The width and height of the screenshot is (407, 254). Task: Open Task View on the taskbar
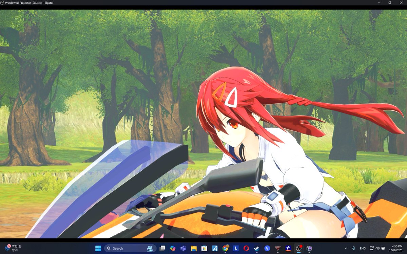click(162, 248)
